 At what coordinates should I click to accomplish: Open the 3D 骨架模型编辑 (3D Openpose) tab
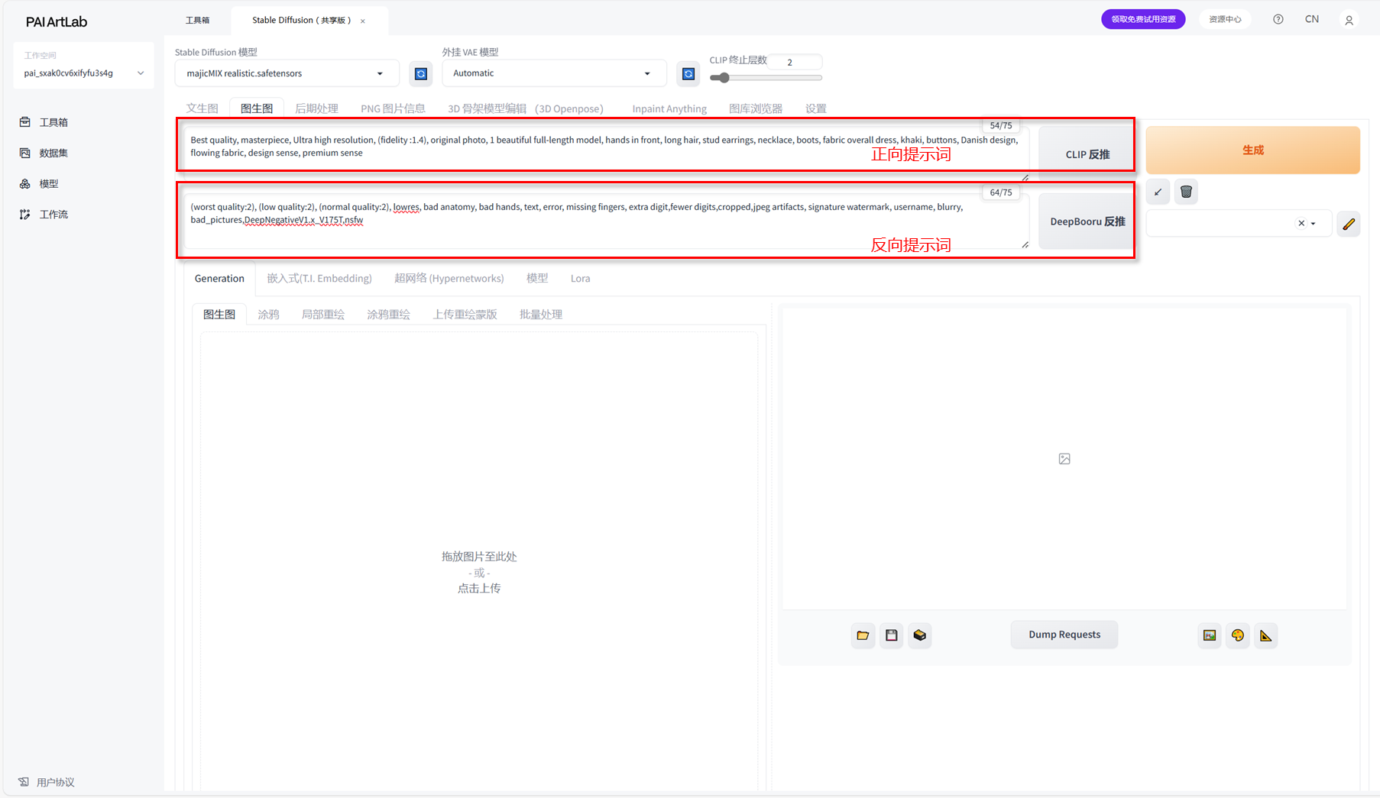526,108
